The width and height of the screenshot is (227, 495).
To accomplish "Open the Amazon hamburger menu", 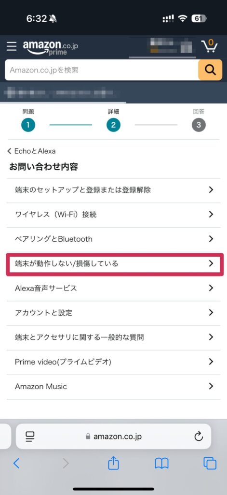I will [12, 46].
